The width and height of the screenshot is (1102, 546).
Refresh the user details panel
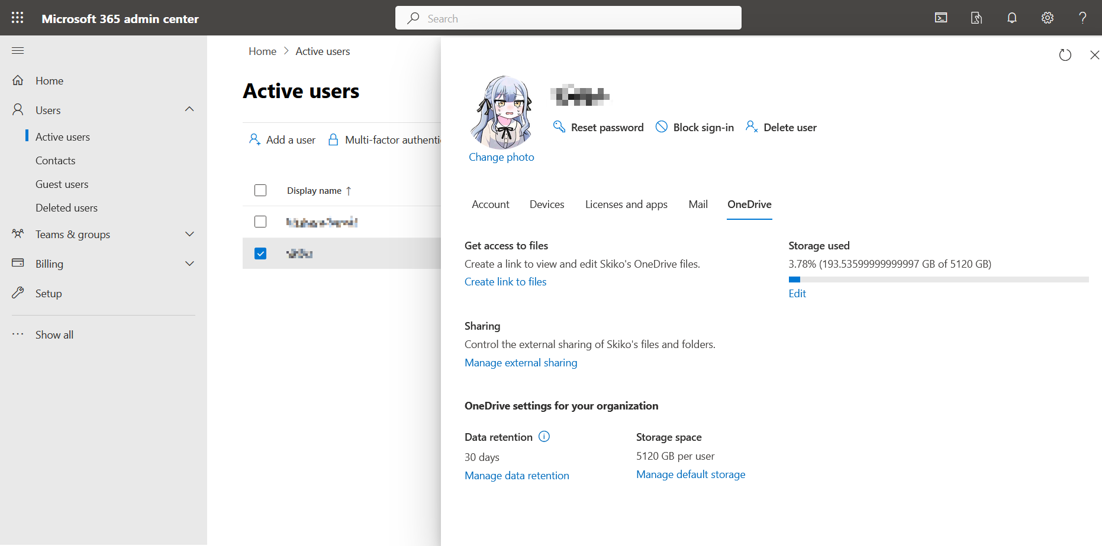point(1065,55)
